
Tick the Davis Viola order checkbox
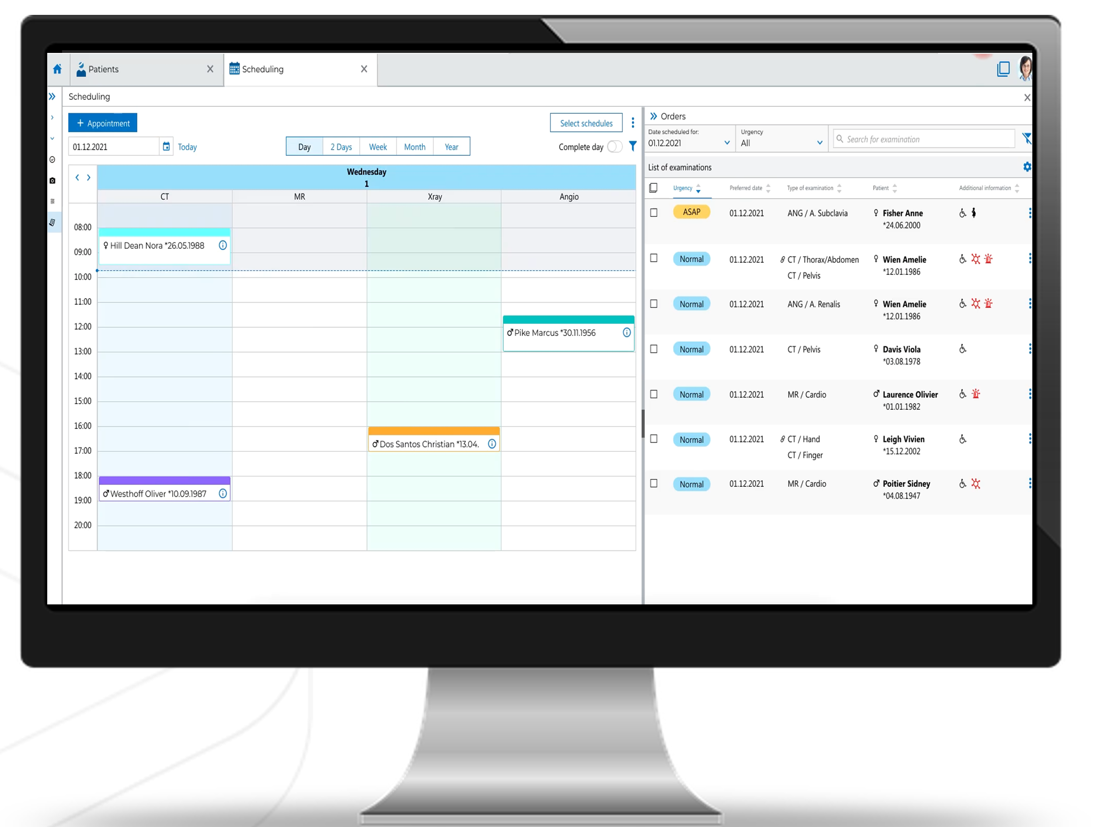pos(654,349)
